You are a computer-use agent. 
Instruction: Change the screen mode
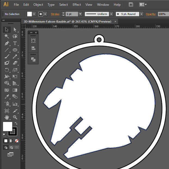pyautogui.click(x=10, y=154)
